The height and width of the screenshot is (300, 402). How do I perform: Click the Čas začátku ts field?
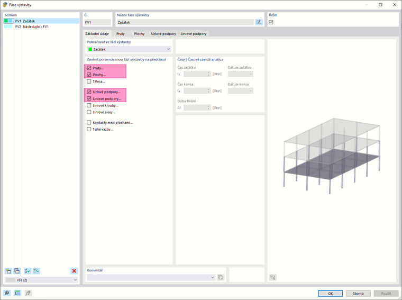click(195, 74)
